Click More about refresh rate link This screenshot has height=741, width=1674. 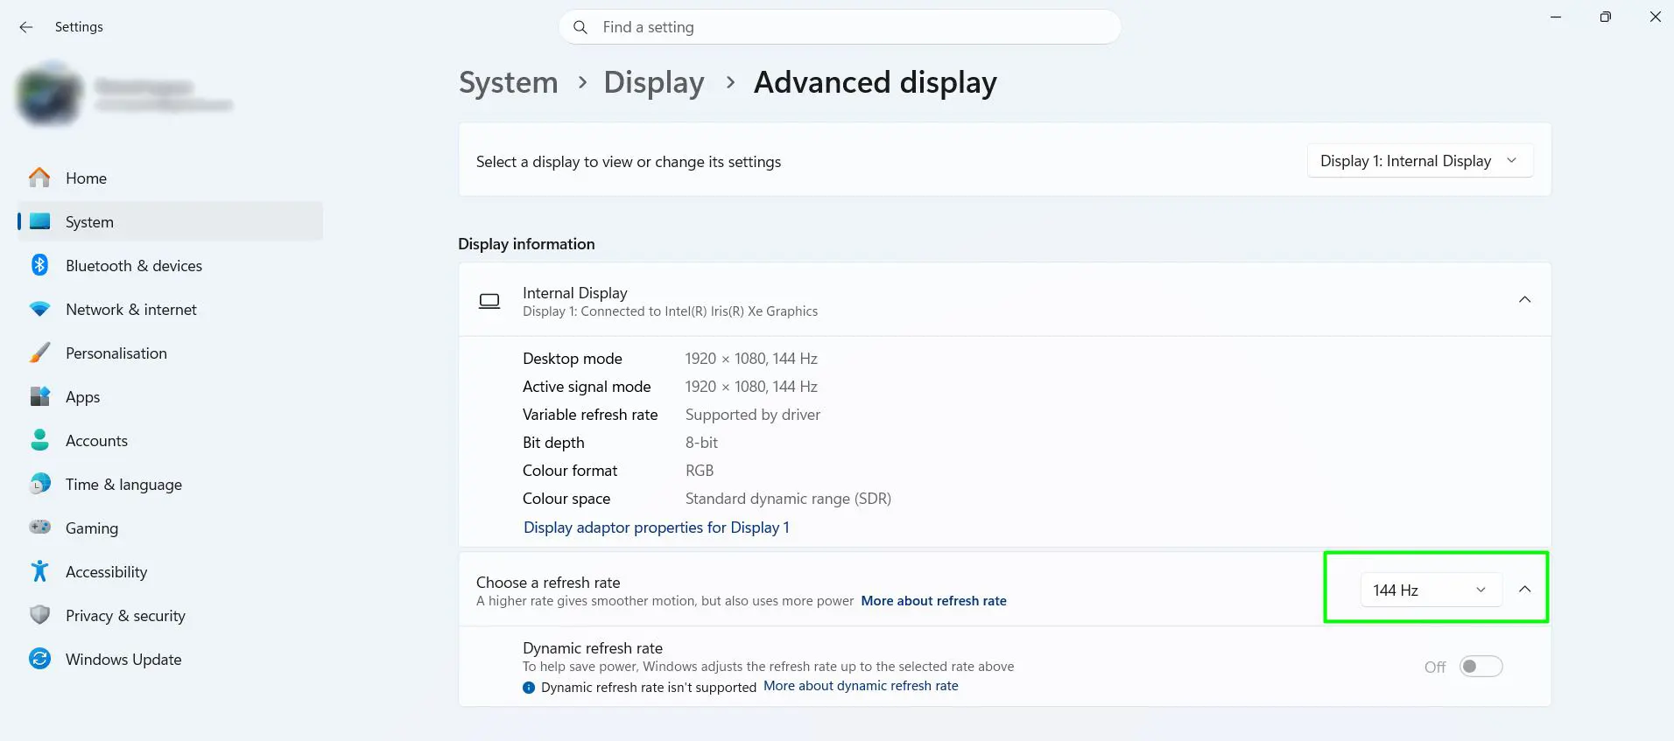933,601
